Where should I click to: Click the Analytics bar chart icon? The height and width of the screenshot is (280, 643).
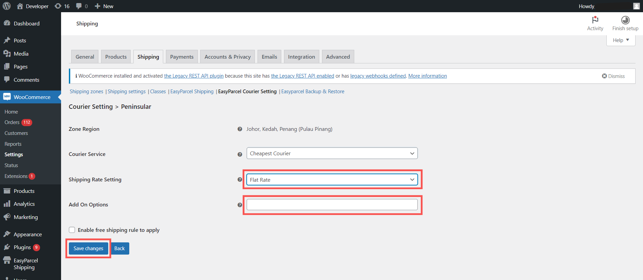pos(7,204)
